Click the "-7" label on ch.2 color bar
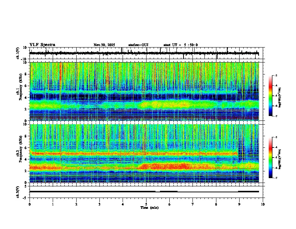 (x=275, y=178)
